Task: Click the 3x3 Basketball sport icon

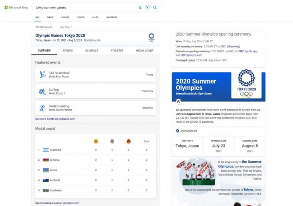Action: (42, 75)
